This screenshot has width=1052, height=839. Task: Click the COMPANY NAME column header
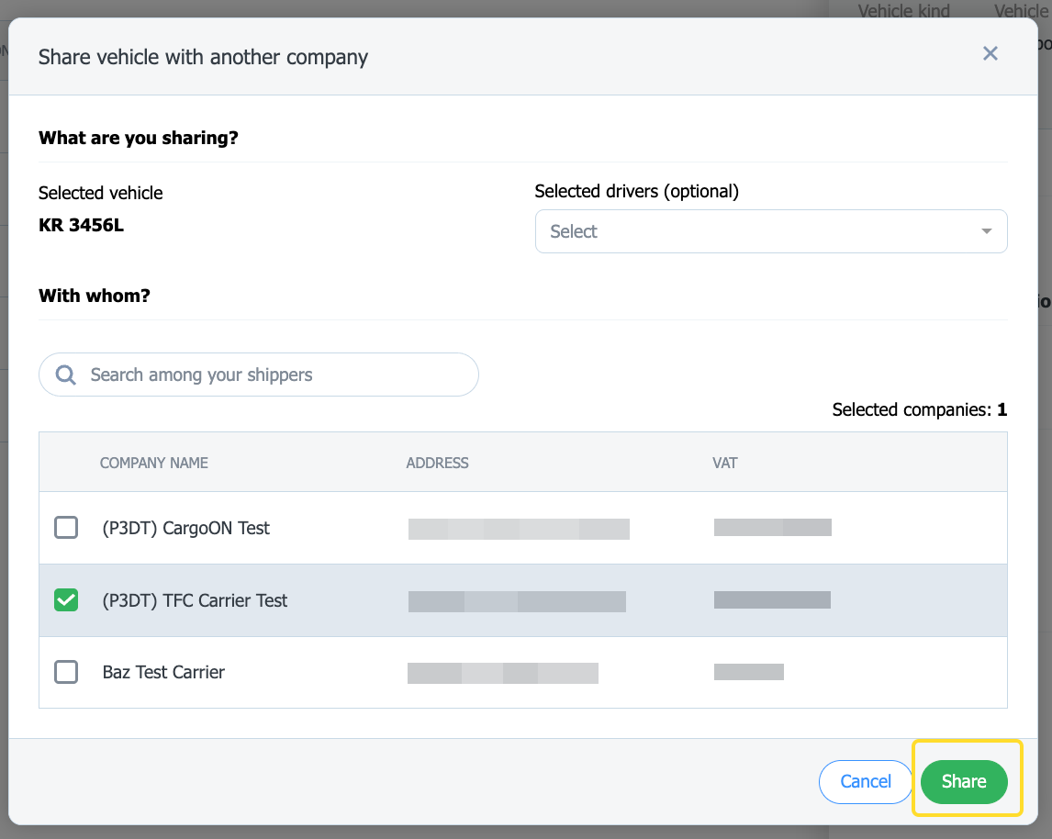click(154, 463)
